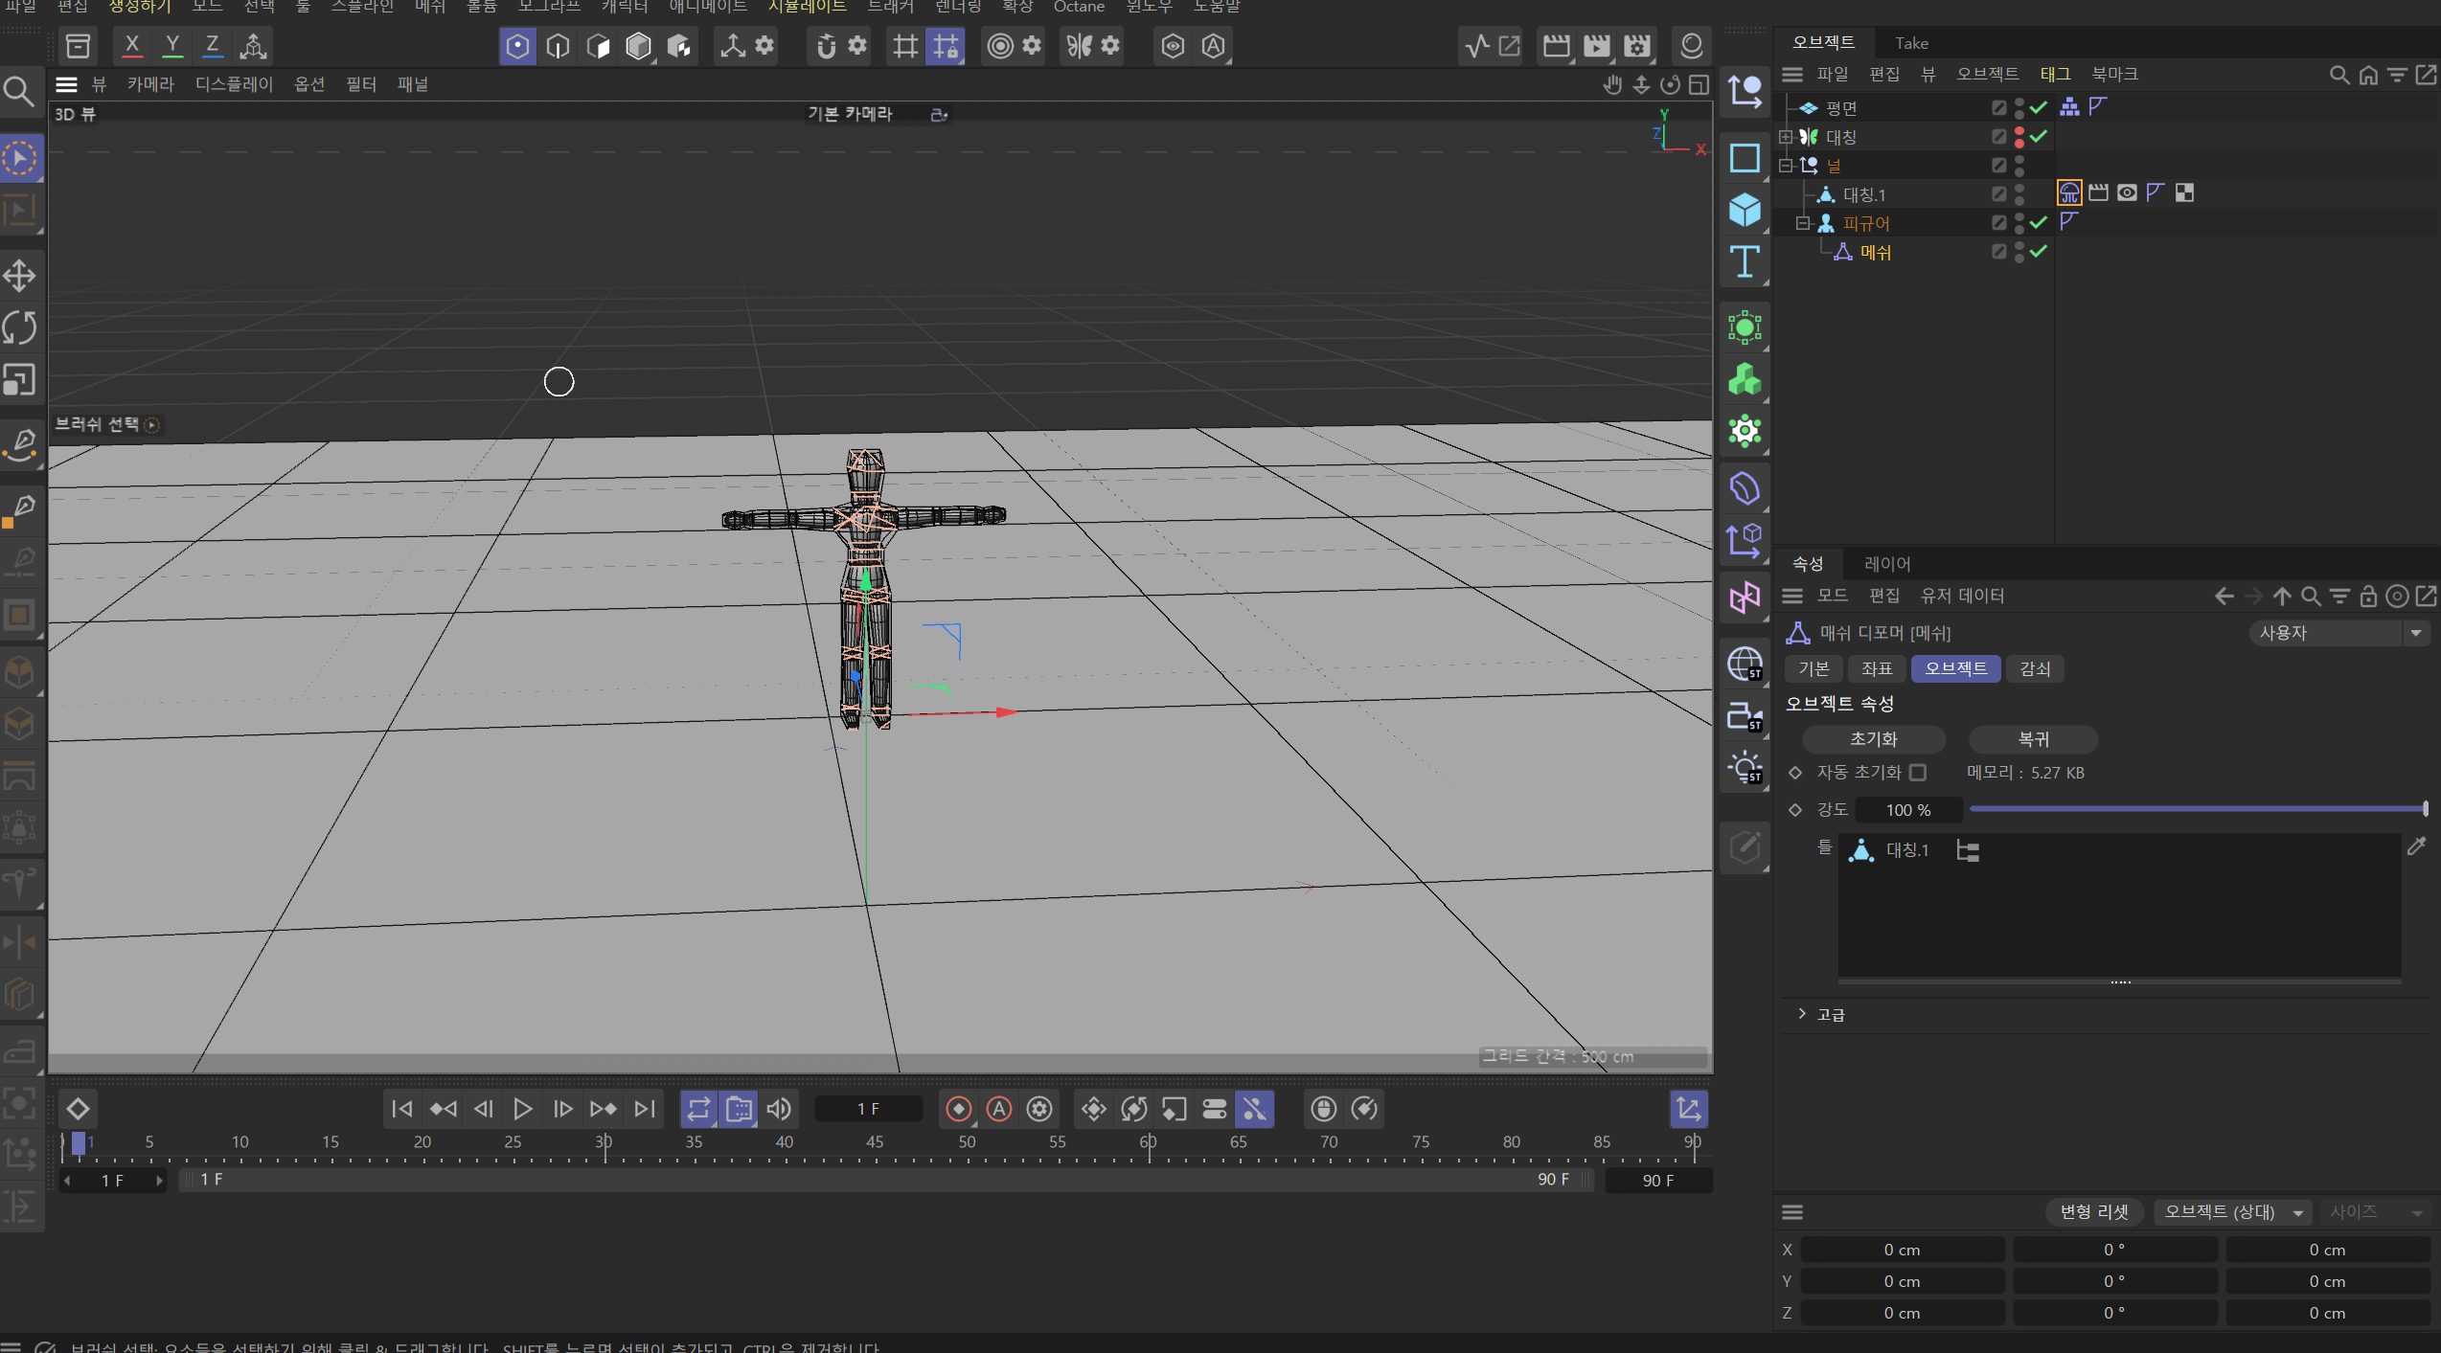
Task: Switch to the 감쇠 tab
Action: (x=2035, y=668)
